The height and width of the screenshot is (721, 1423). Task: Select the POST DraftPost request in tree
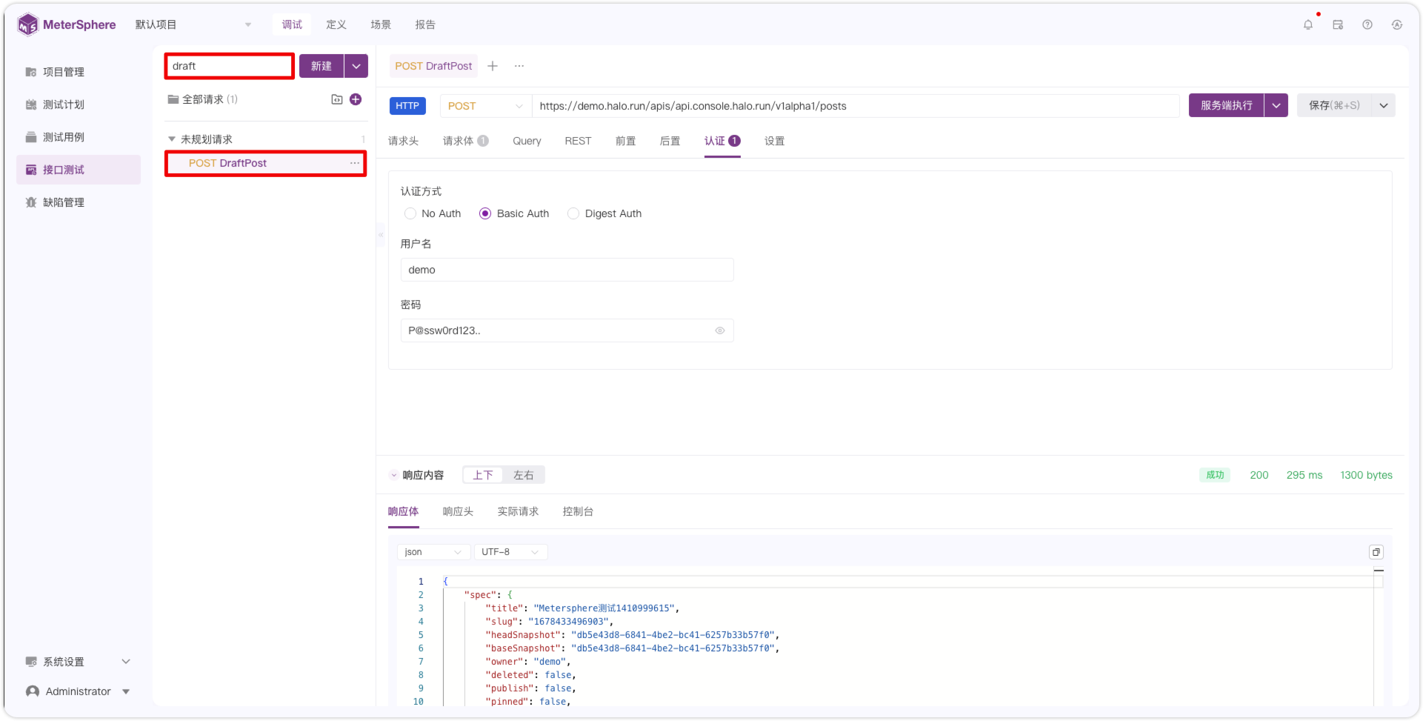pyautogui.click(x=266, y=163)
